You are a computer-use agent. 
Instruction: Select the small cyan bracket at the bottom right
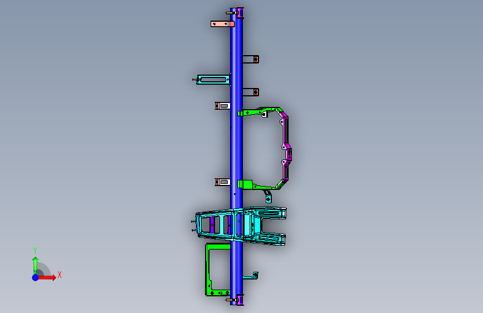251,276
